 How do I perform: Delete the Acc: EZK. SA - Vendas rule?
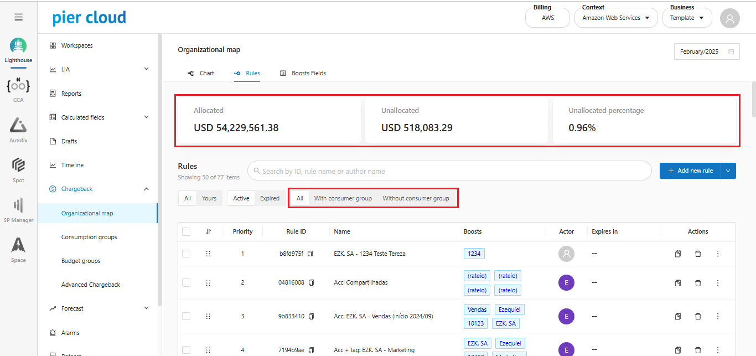(698, 317)
